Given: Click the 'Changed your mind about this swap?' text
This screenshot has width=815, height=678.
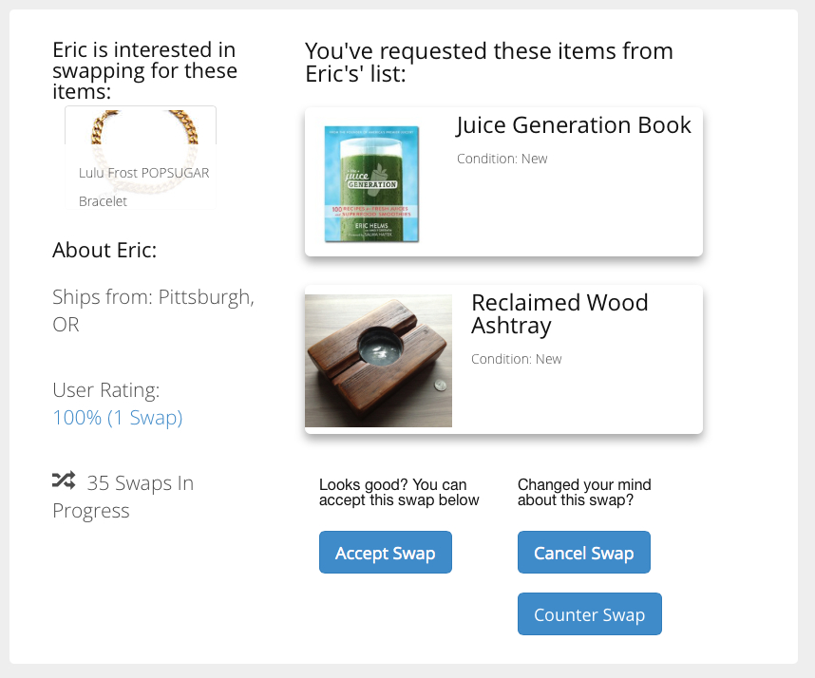Looking at the screenshot, I should 584,492.
